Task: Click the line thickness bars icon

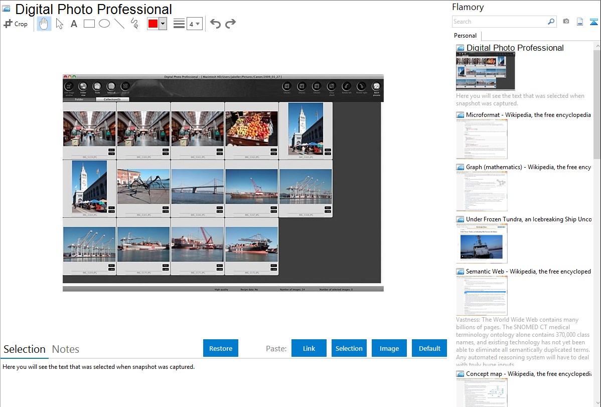Action: point(179,24)
